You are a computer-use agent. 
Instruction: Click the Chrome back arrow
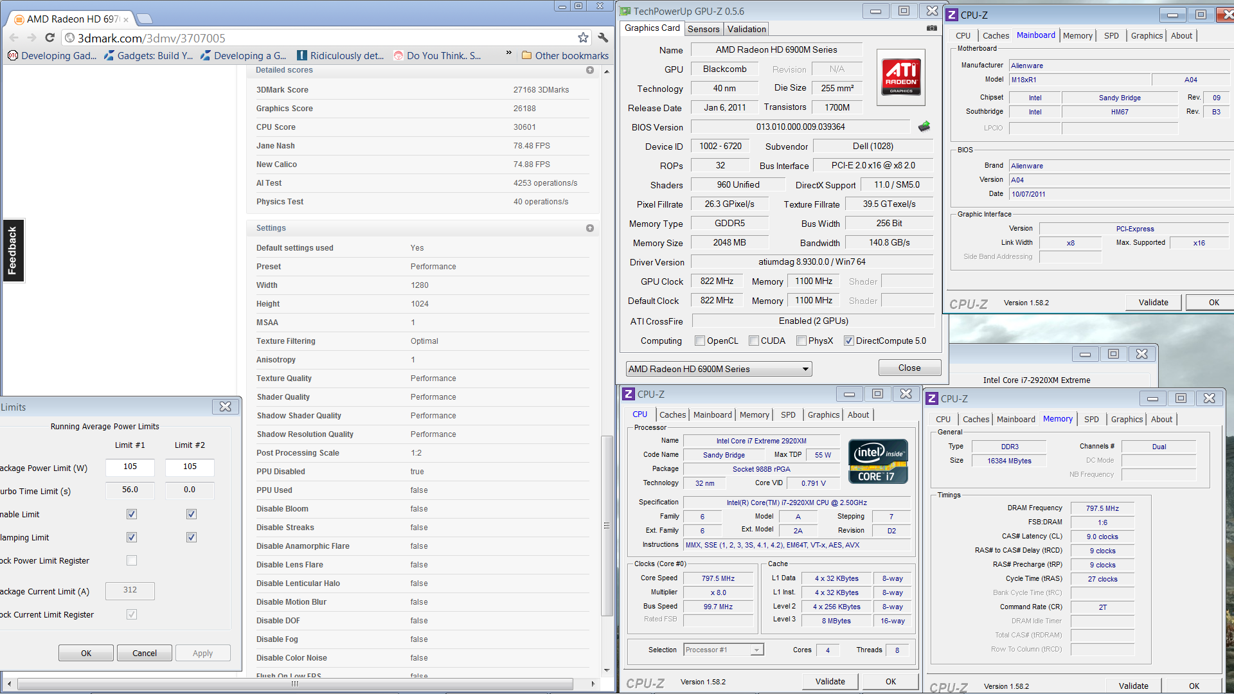pos(14,38)
